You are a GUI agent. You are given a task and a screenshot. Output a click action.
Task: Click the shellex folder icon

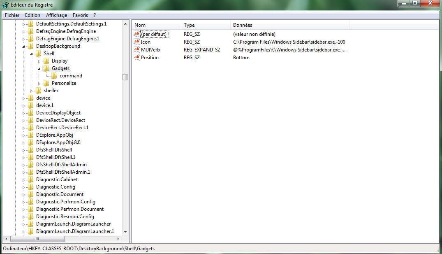click(x=39, y=91)
